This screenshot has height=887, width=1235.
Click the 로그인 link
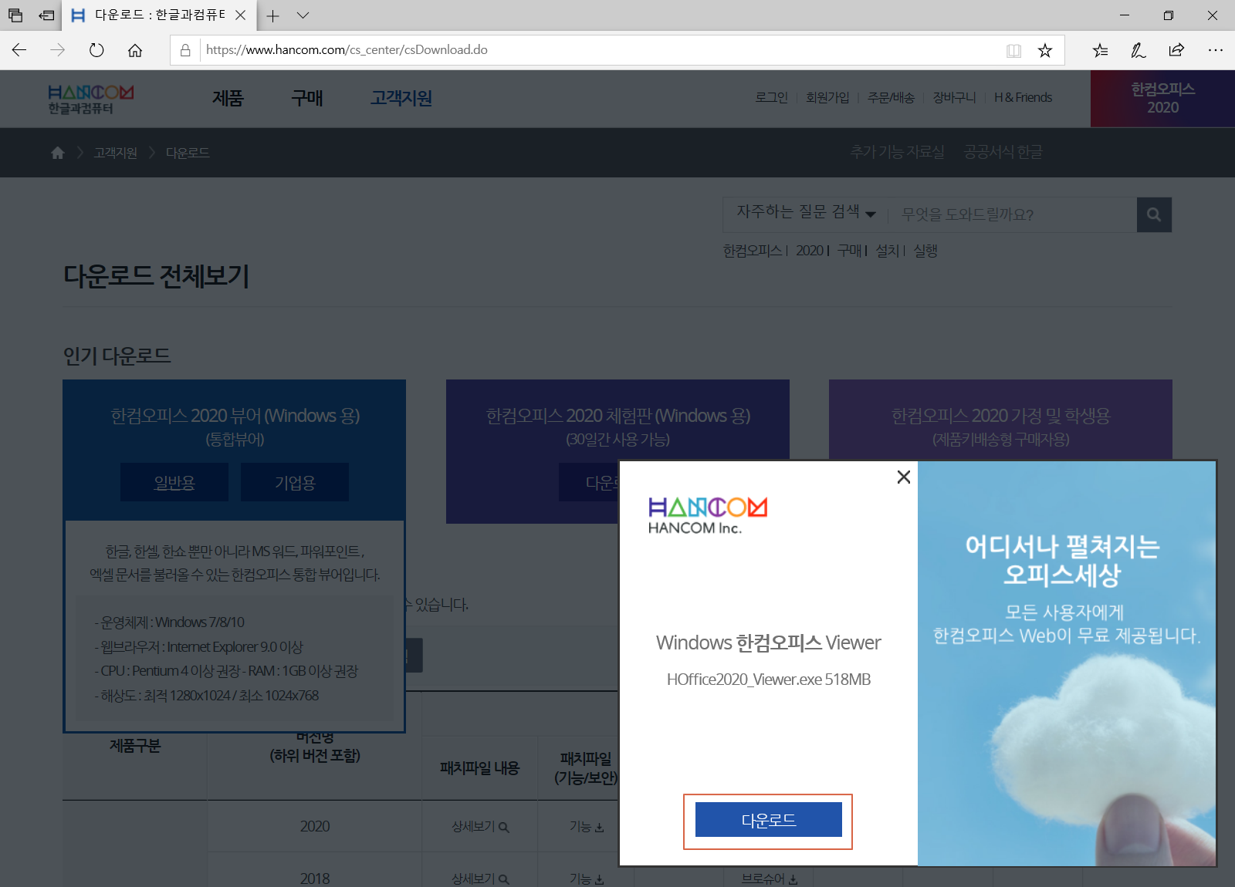click(771, 97)
